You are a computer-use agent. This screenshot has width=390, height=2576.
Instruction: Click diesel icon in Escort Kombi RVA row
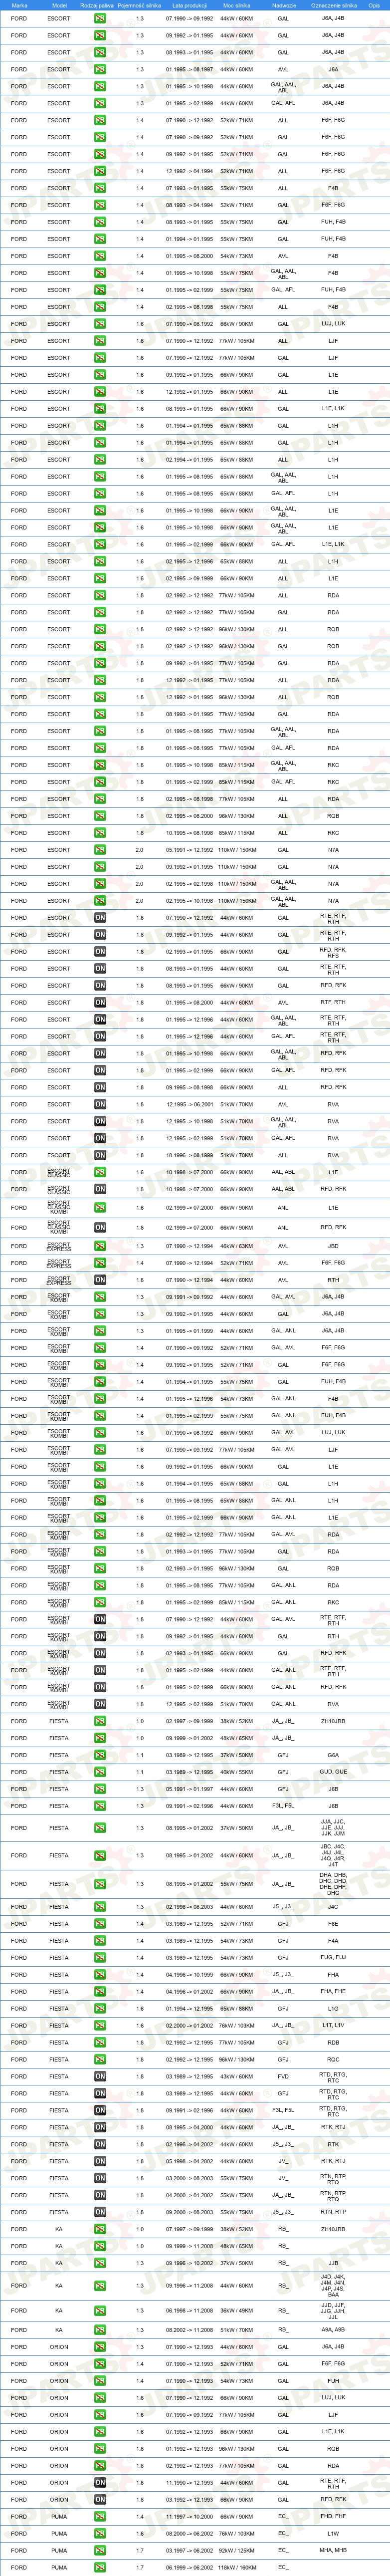coord(100,1704)
